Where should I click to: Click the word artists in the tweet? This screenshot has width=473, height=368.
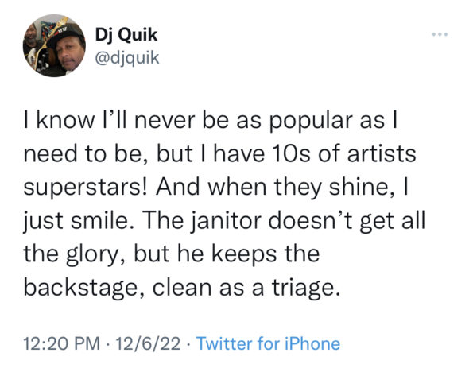pyautogui.click(x=382, y=154)
